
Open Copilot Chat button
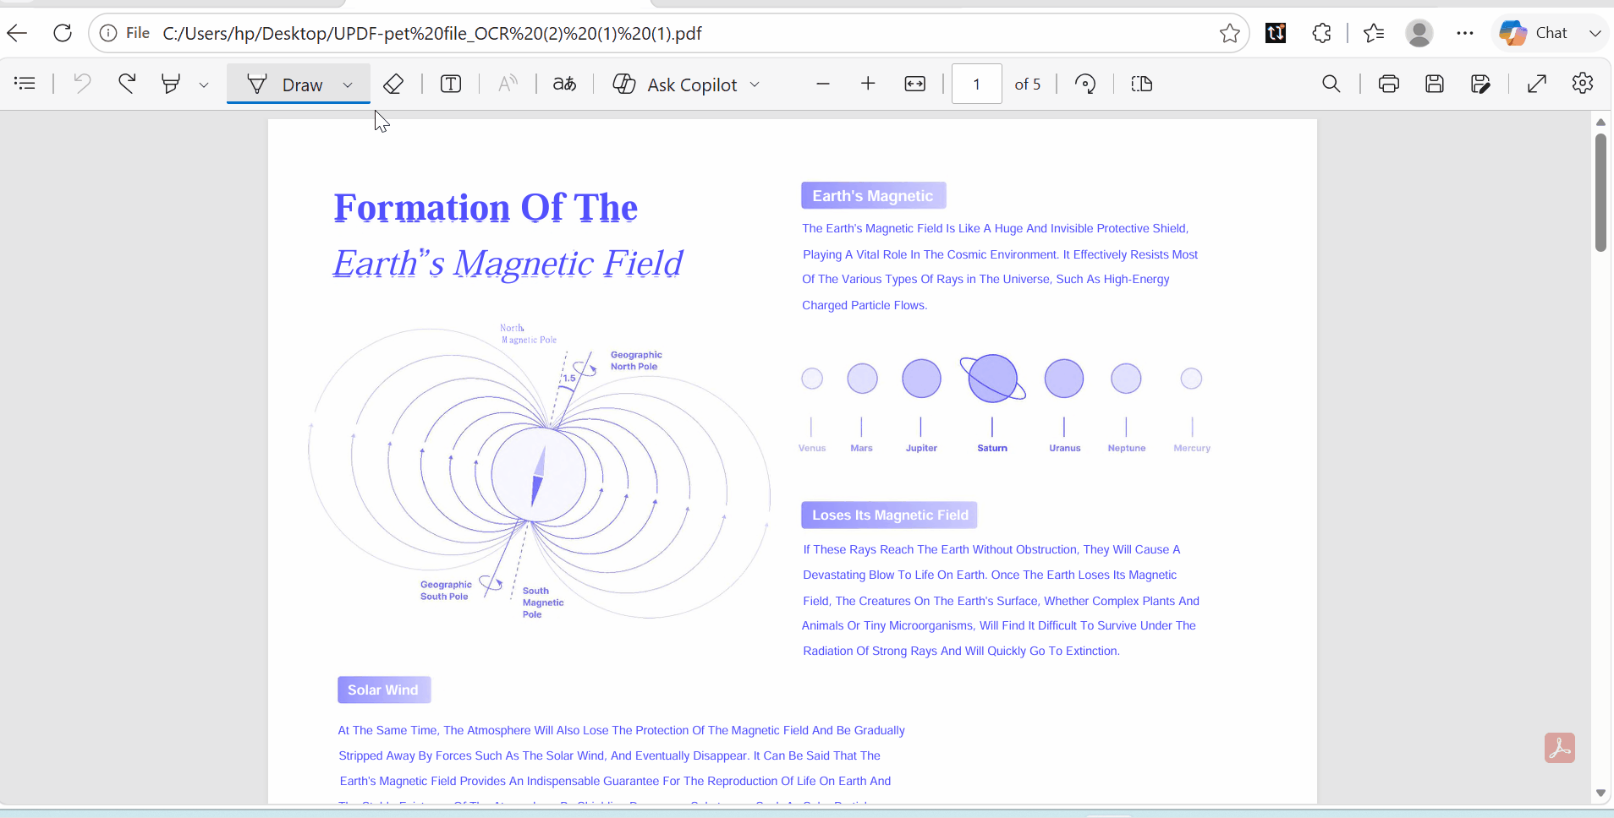1534,33
